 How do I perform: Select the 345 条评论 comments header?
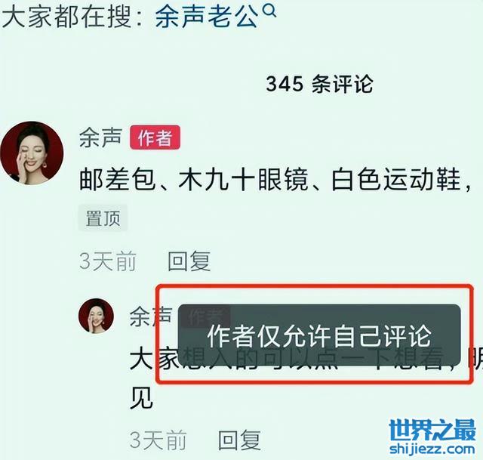coord(319,84)
